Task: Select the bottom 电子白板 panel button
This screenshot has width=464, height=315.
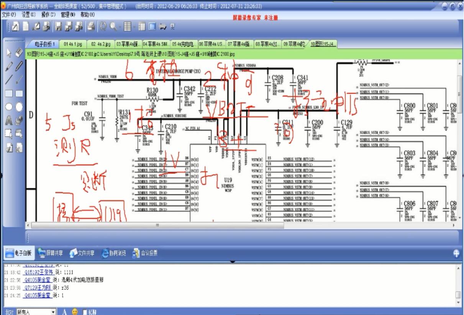Action: point(20,253)
